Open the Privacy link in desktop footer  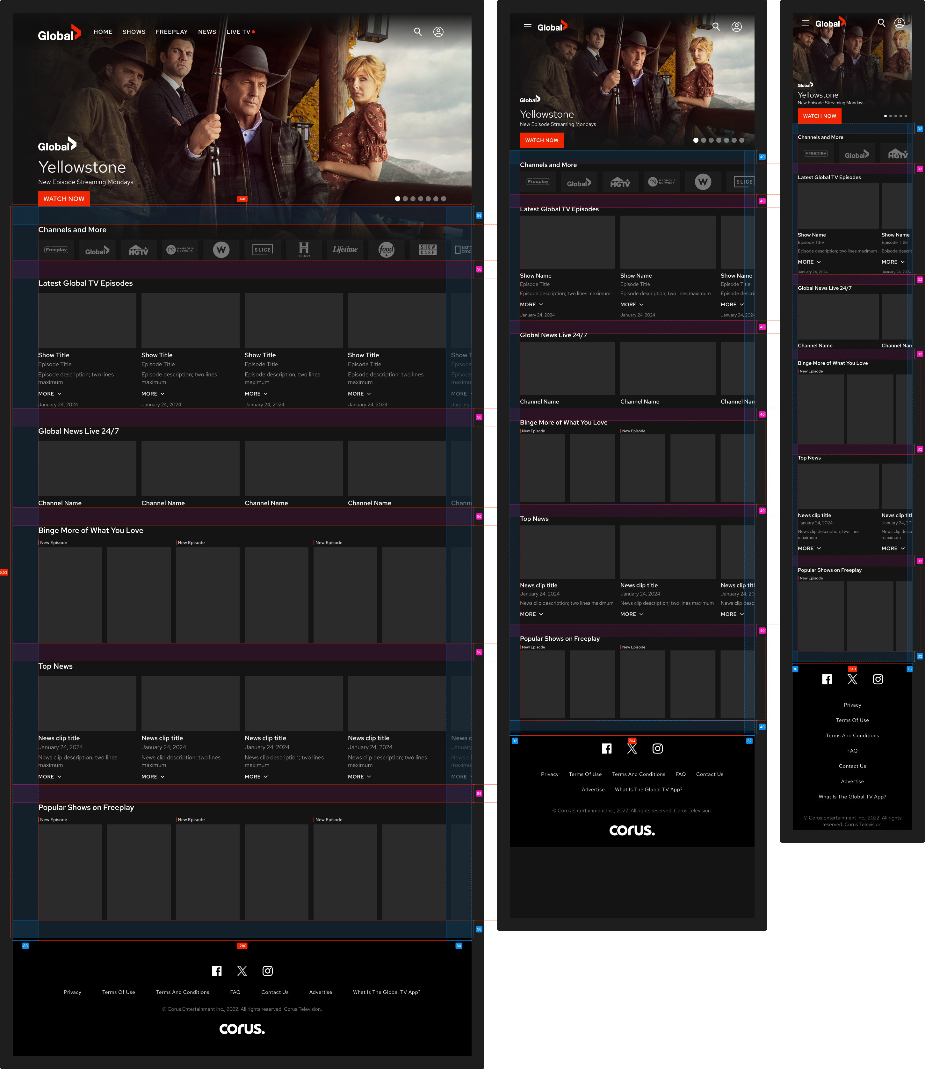[72, 992]
